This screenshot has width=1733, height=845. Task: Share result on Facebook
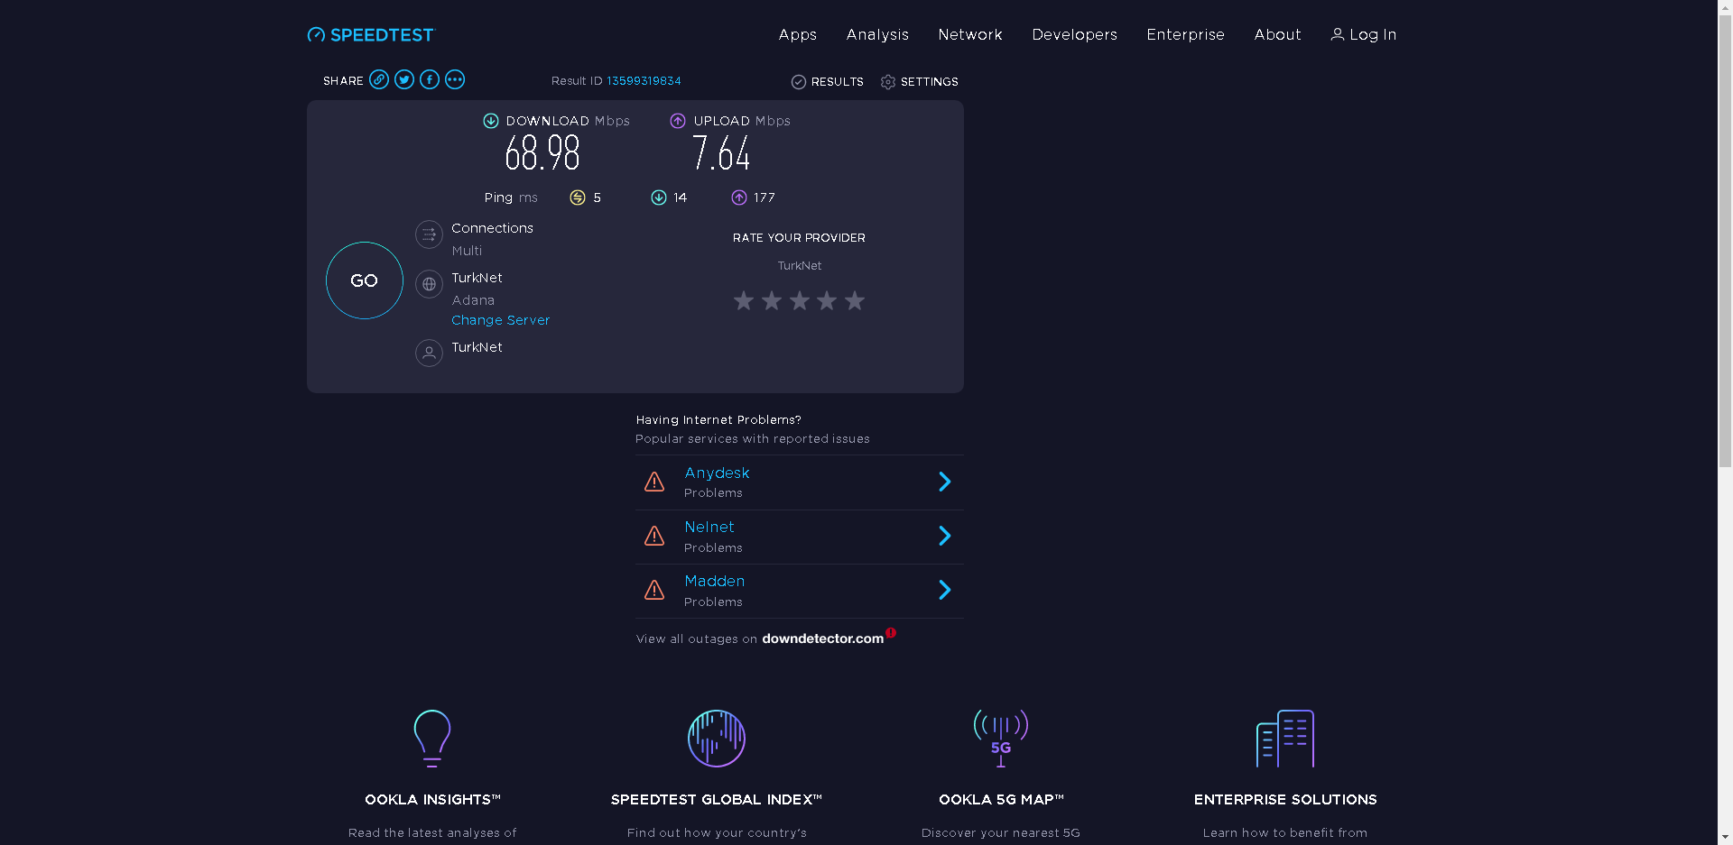pyautogui.click(x=430, y=80)
